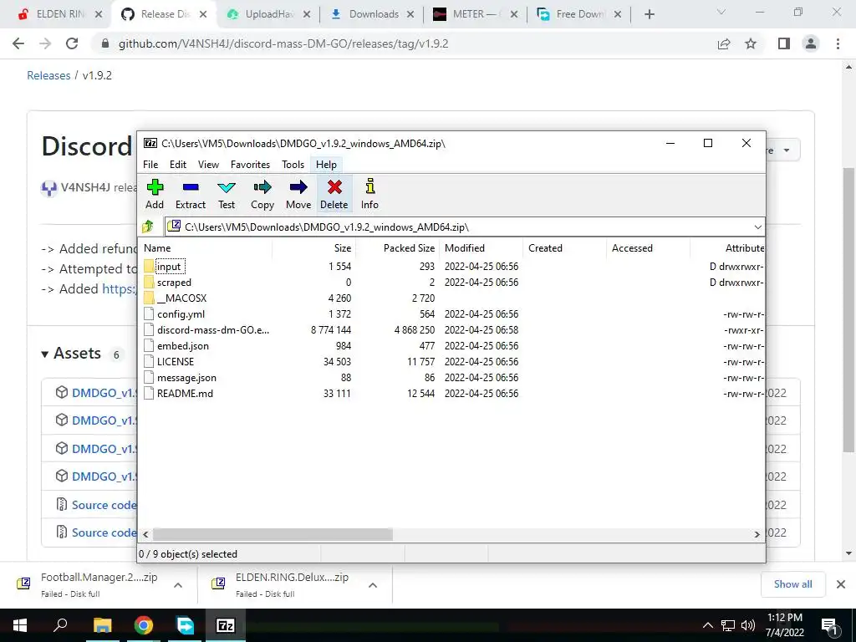The height and width of the screenshot is (642, 856).
Task: Open the Releases breadcrumb link
Action: coord(48,75)
